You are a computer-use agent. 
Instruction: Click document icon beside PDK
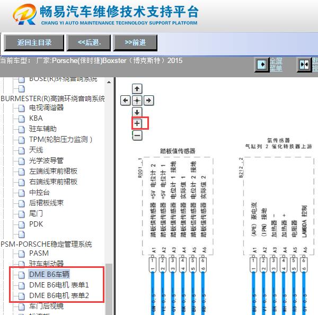22,224
